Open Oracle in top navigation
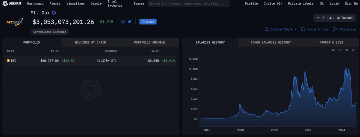The width and height of the screenshot is (360, 137). (96, 4)
